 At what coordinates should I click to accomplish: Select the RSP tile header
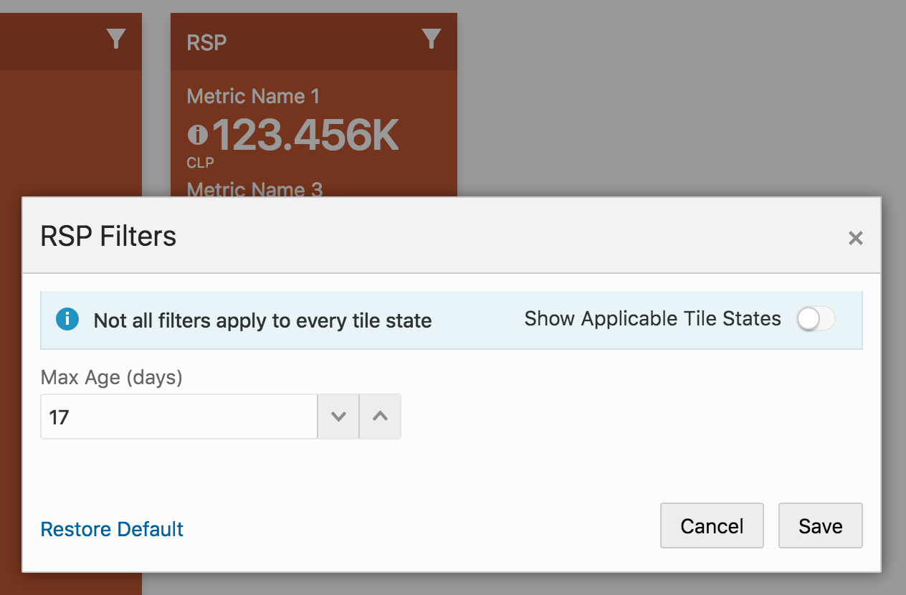point(206,42)
